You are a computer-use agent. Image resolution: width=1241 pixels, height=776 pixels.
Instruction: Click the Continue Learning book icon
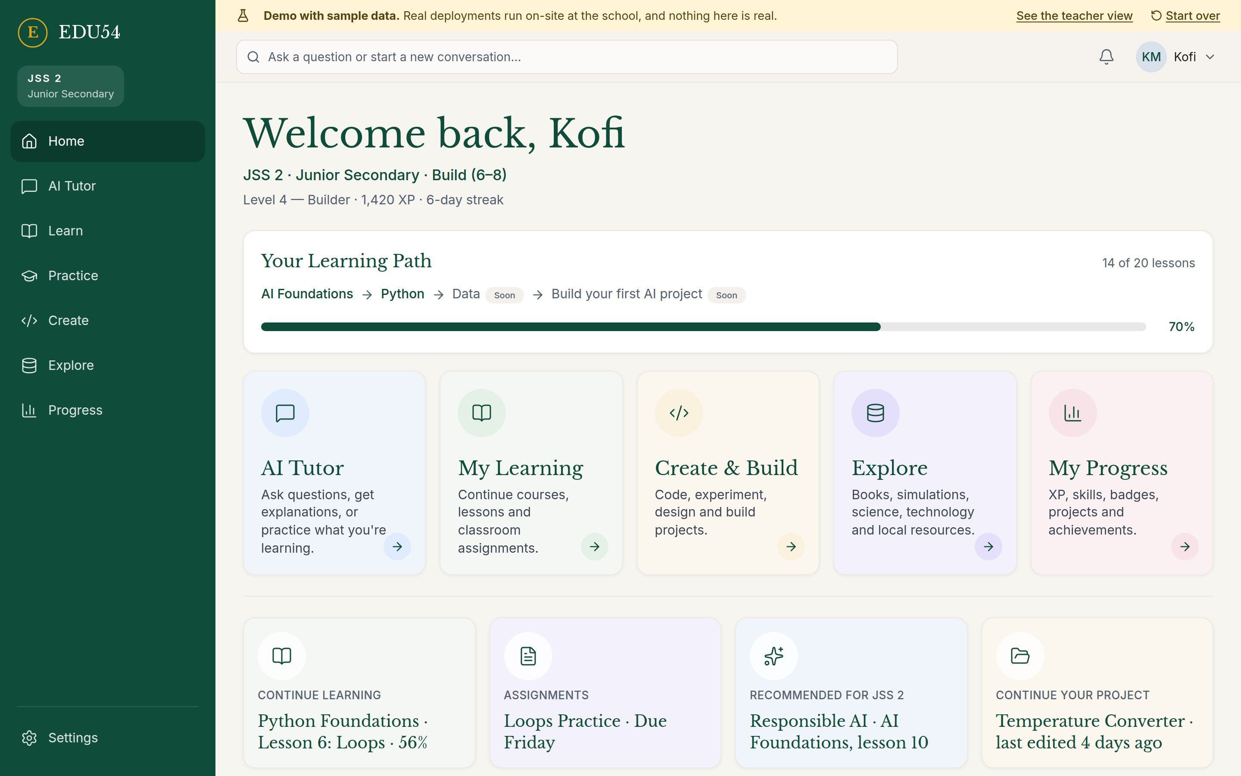[281, 656]
